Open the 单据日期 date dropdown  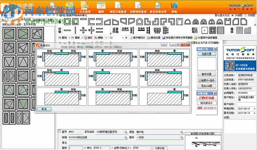[x=254, y=109]
